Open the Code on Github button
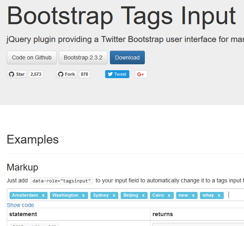The height and width of the screenshot is (226, 244). [32, 57]
